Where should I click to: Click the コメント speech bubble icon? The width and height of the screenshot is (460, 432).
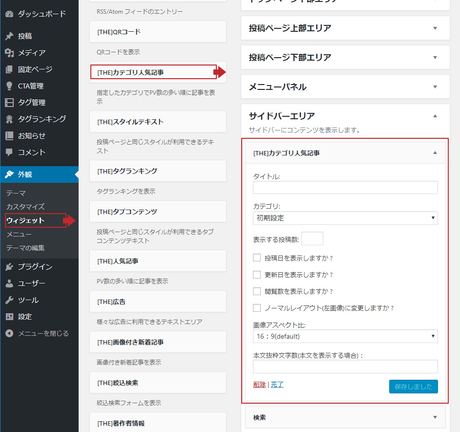point(9,152)
